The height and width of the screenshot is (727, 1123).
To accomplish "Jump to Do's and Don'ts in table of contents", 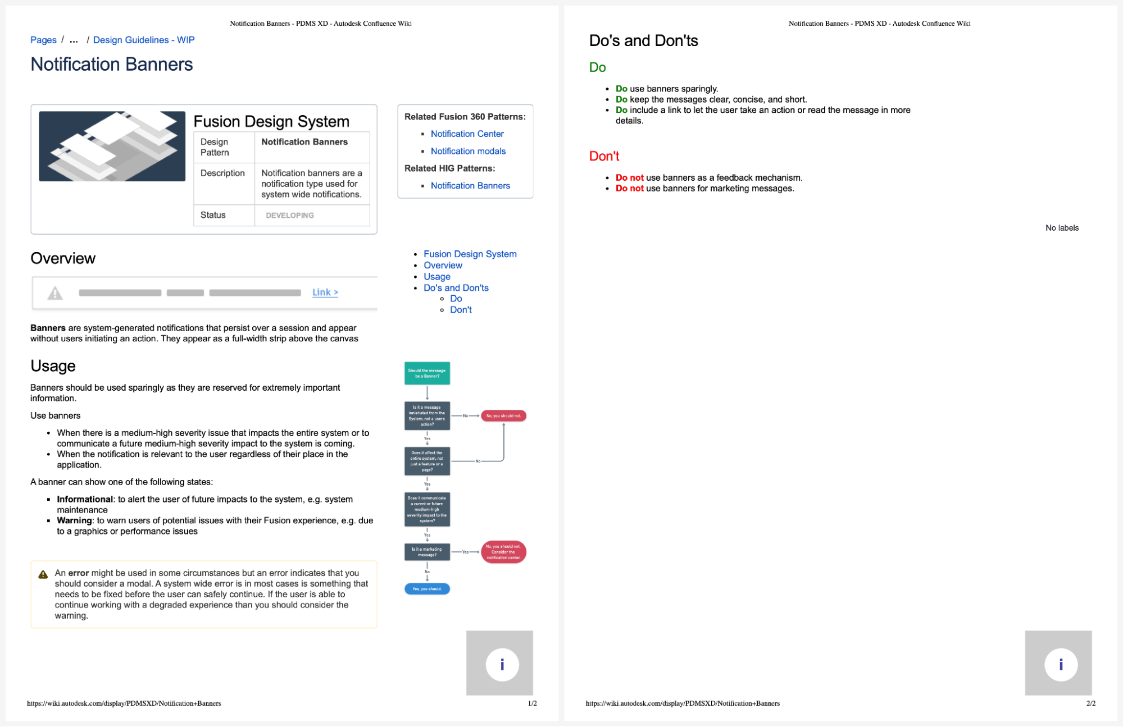I will 456,287.
